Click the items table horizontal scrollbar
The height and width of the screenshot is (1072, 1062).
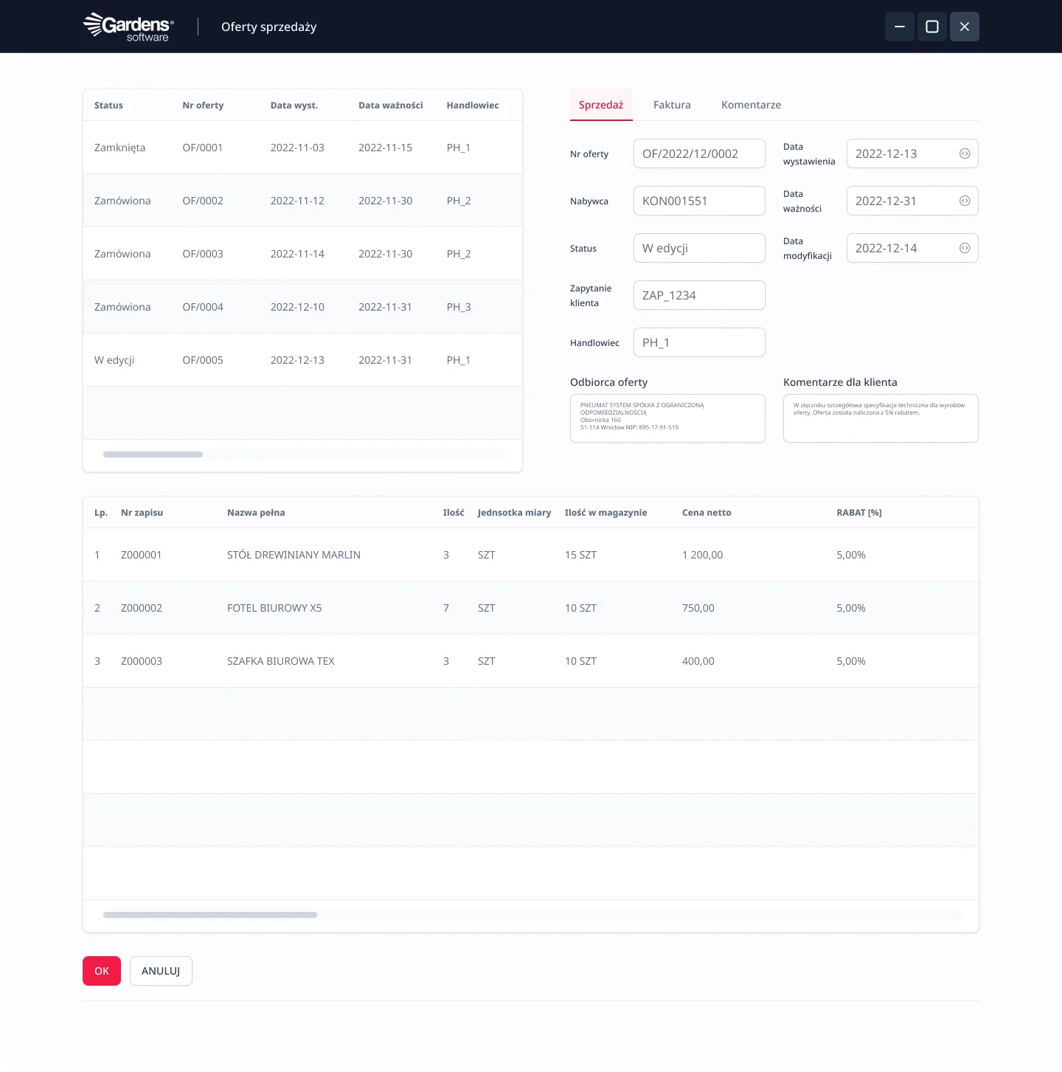click(x=210, y=915)
